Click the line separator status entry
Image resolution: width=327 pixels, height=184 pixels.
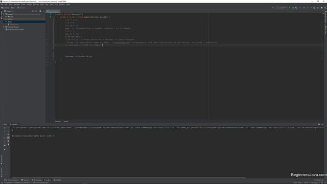[301, 183]
